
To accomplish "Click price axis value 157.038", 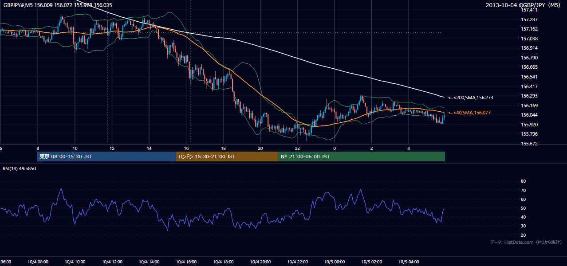I will [529, 39].
